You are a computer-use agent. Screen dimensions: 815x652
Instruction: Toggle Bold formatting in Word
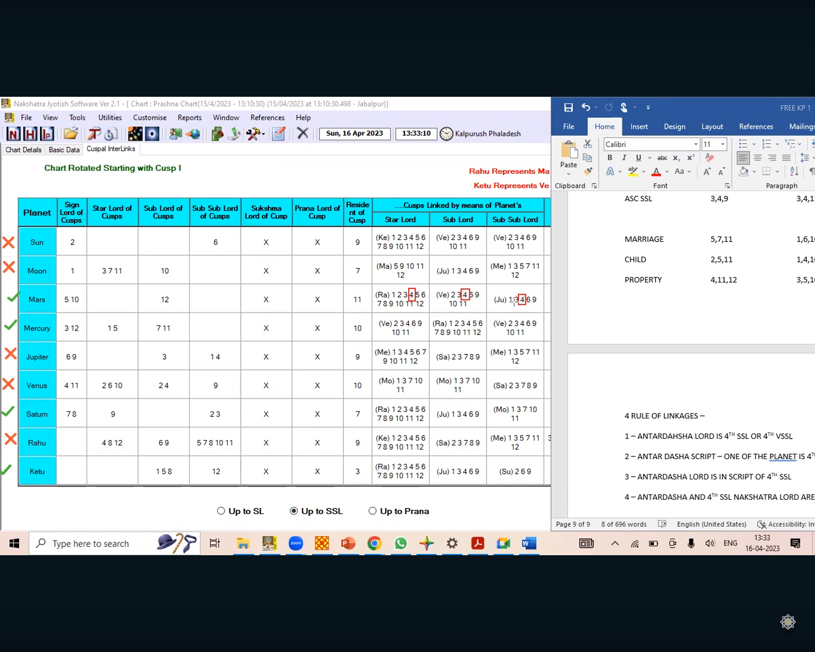(610, 158)
